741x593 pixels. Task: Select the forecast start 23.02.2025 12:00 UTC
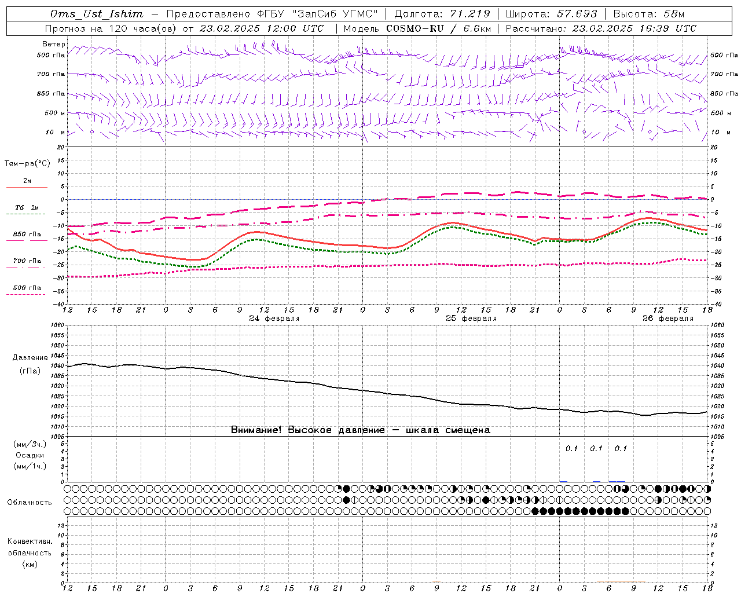tap(262, 28)
